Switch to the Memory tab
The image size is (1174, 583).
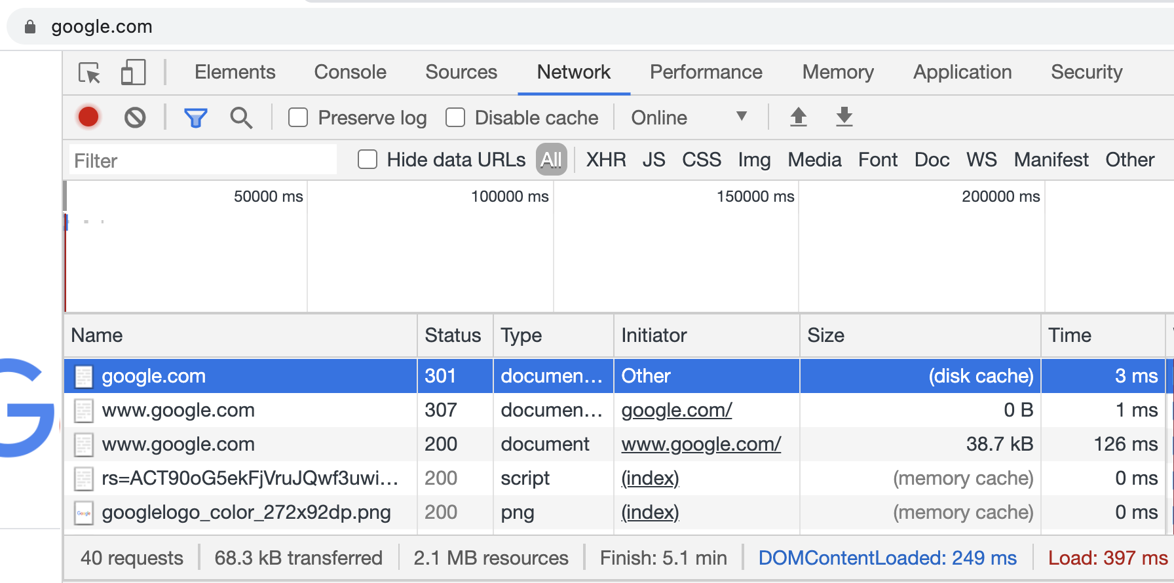(838, 72)
